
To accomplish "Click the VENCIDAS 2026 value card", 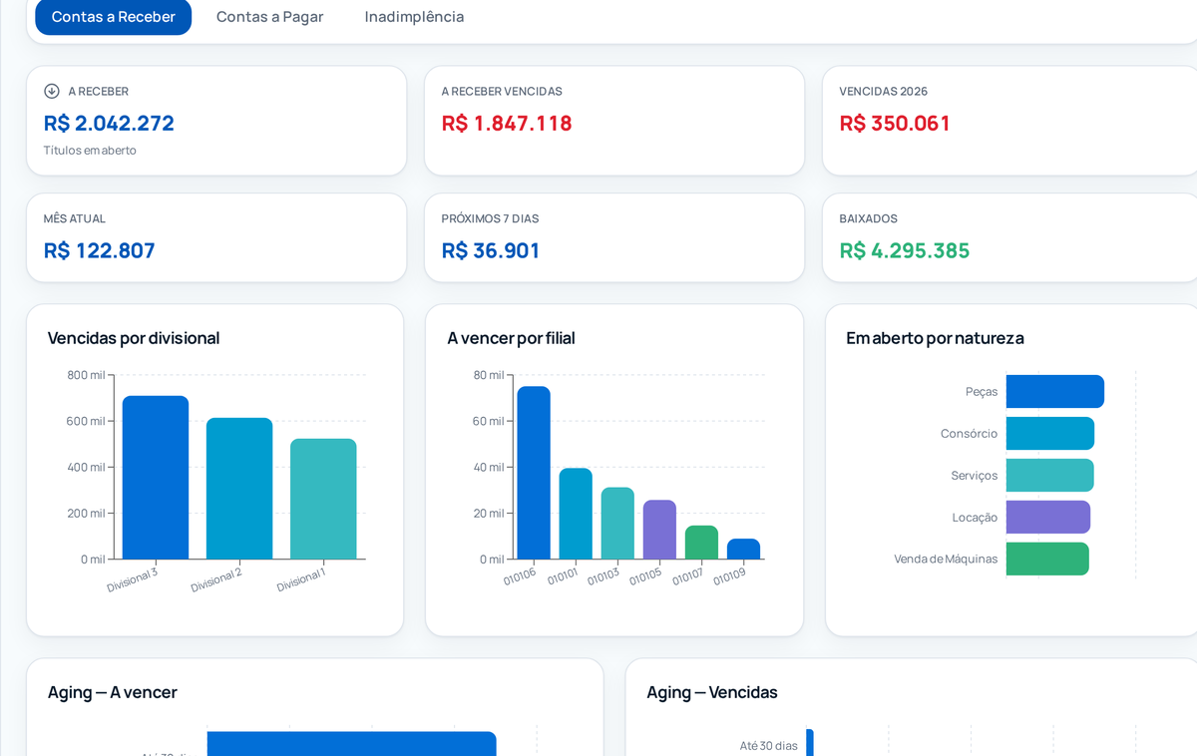I will [x=1009, y=121].
